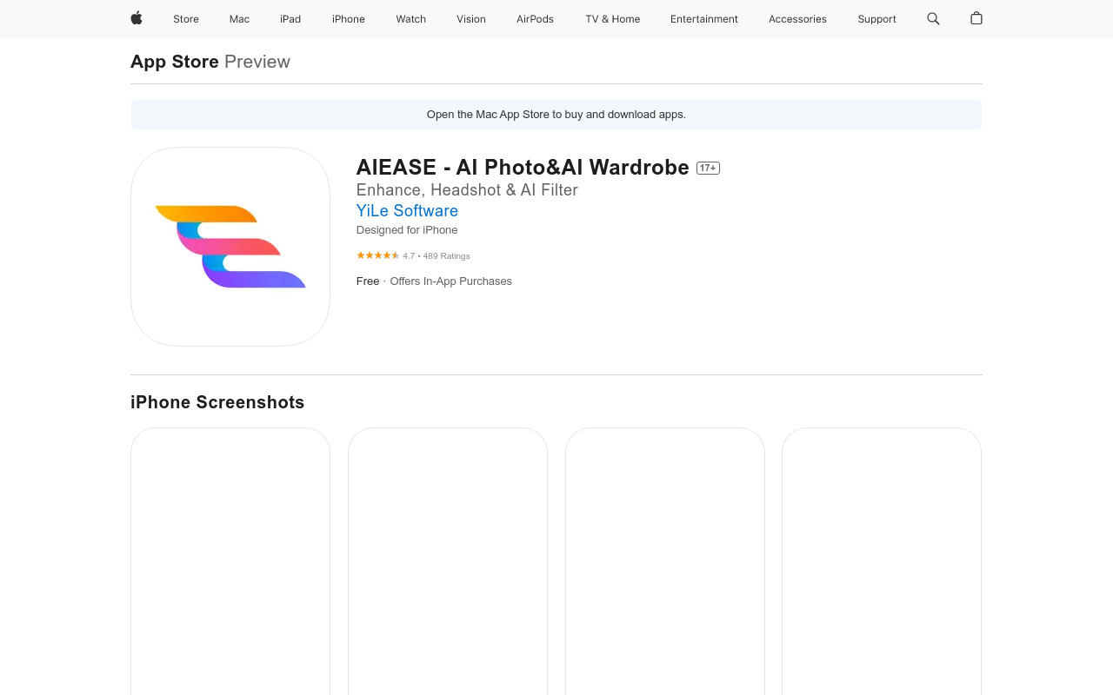Click the AIEASE app icon

[230, 247]
